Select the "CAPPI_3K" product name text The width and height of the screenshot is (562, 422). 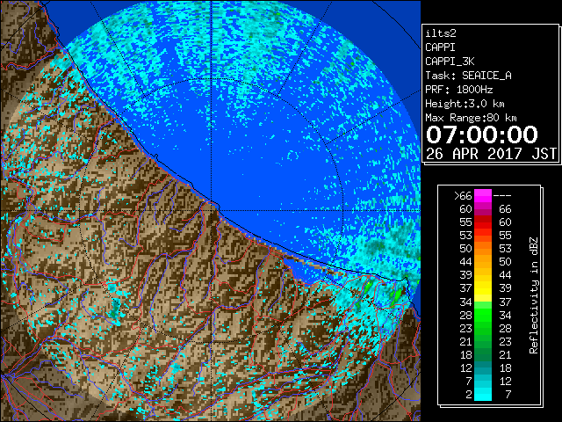click(450, 62)
